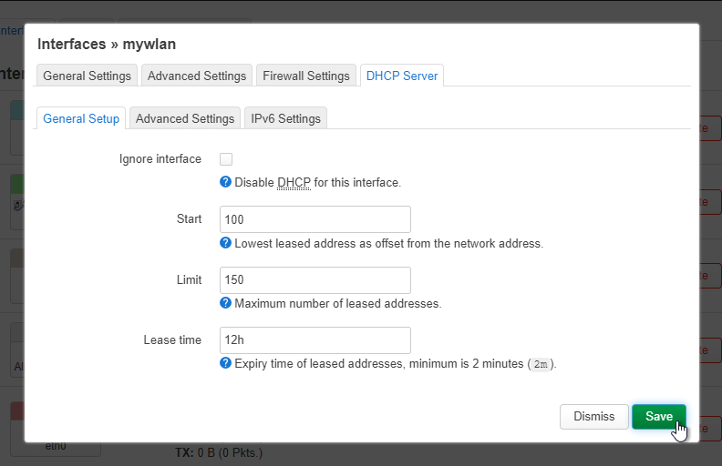Switch to the top-row Advanced Settings tab

click(x=197, y=76)
